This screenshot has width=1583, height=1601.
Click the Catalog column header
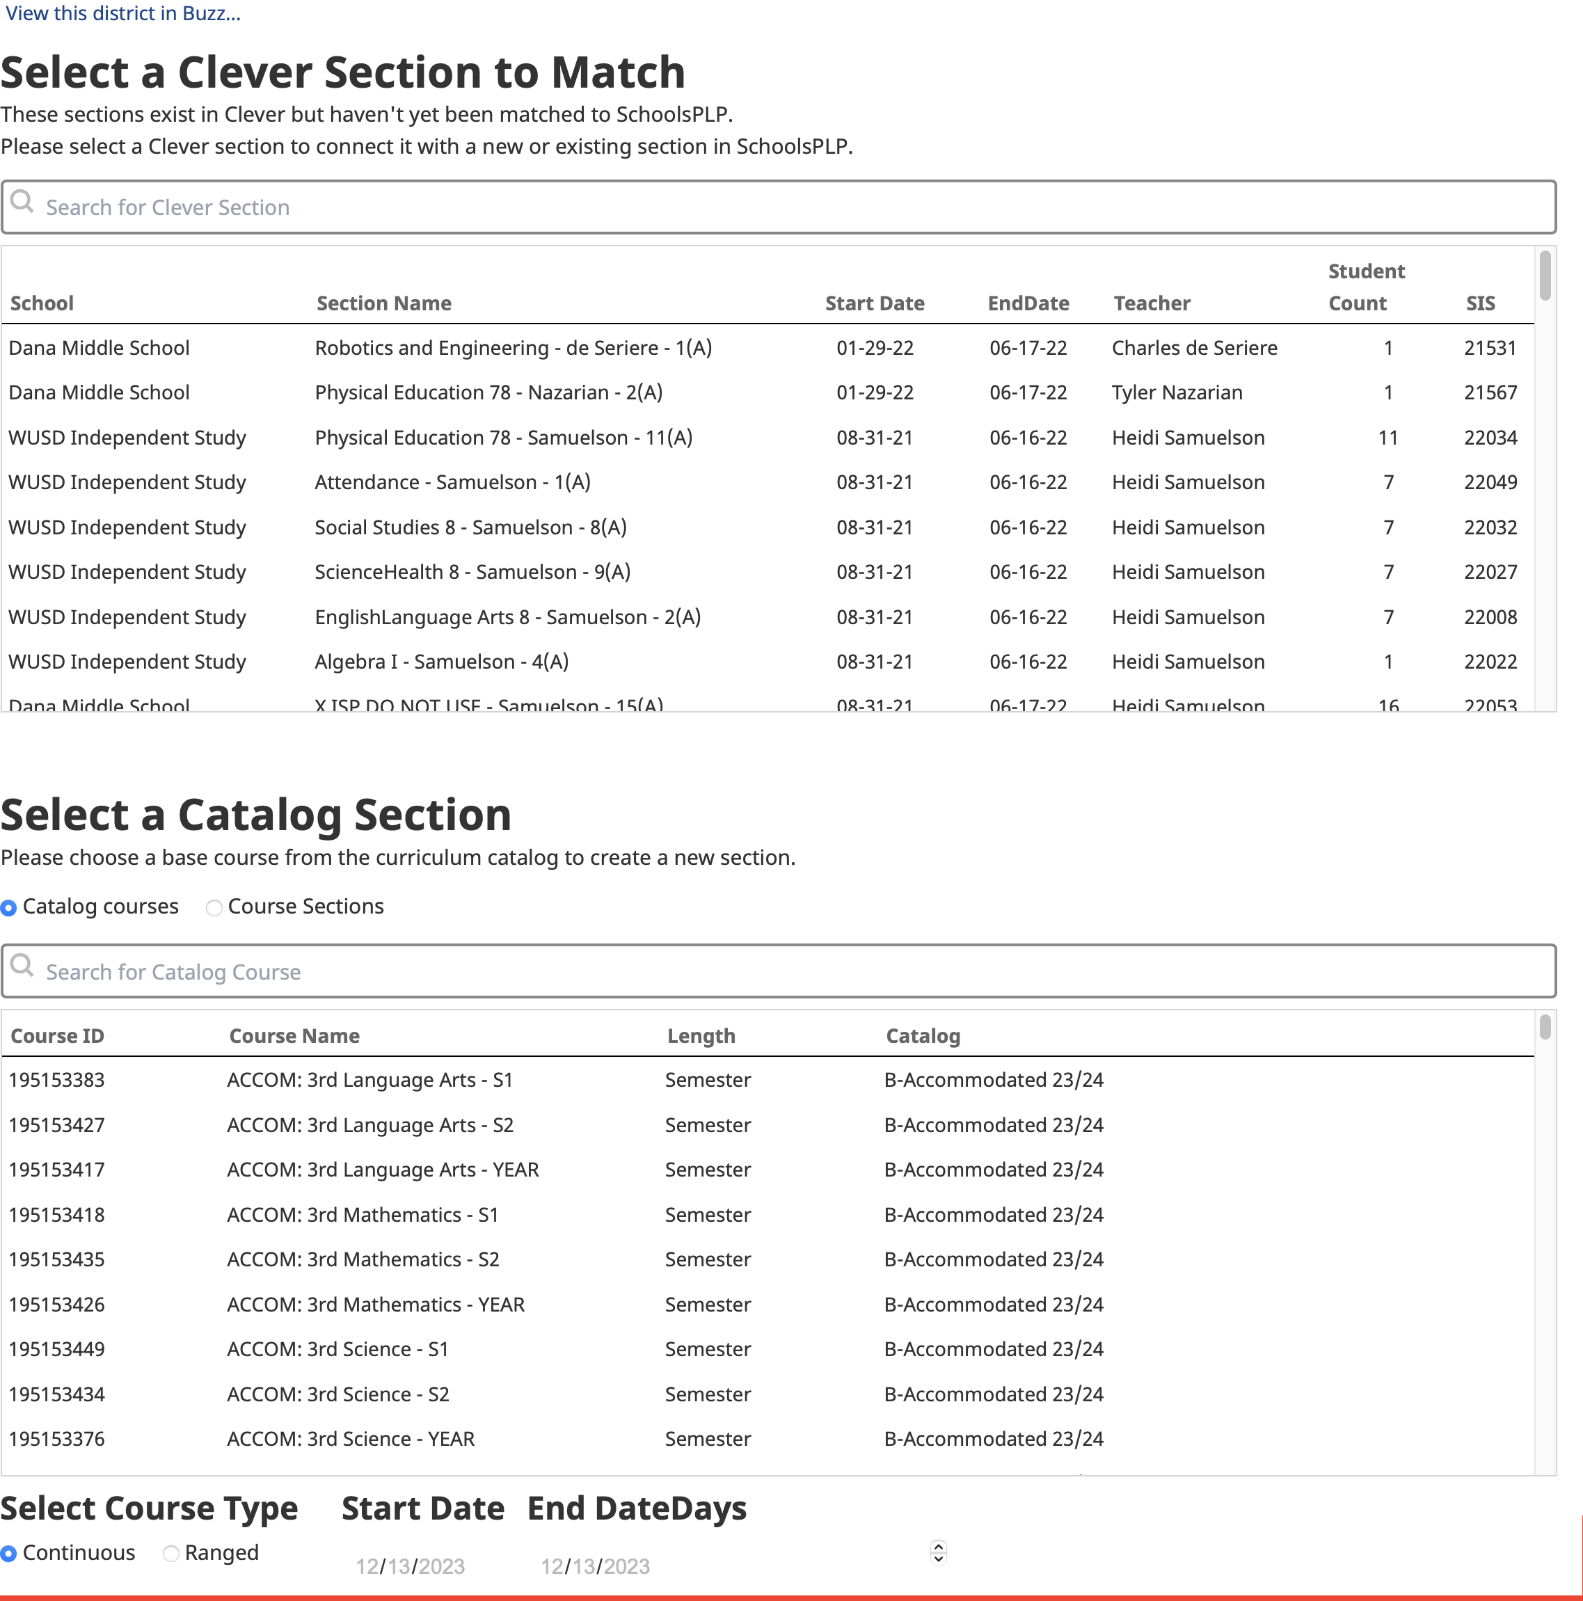[x=923, y=1036]
